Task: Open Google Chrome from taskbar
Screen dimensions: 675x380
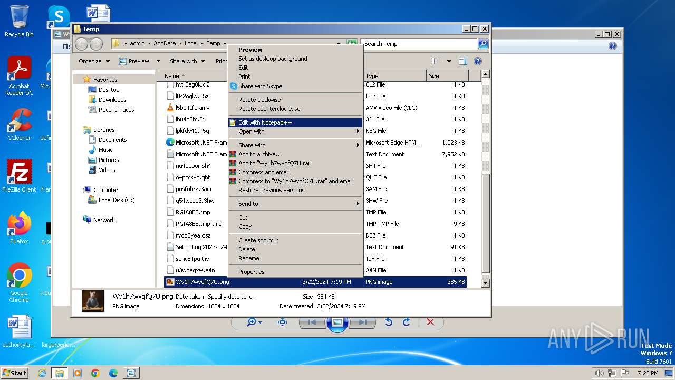Action: coord(95,373)
